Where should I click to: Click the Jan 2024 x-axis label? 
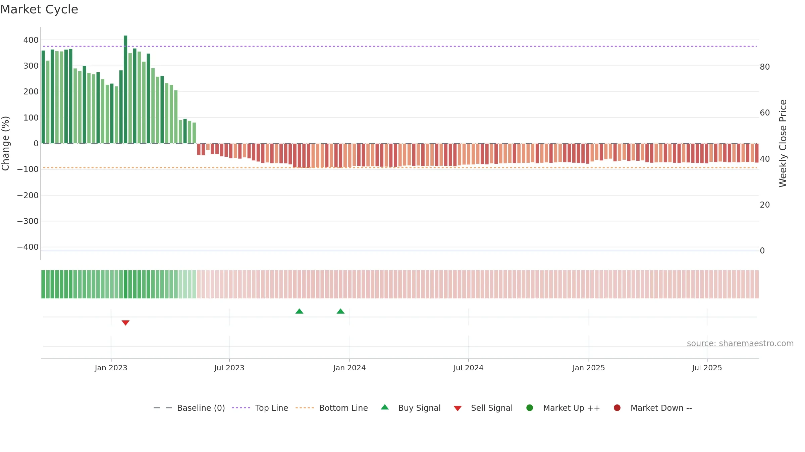coord(350,368)
